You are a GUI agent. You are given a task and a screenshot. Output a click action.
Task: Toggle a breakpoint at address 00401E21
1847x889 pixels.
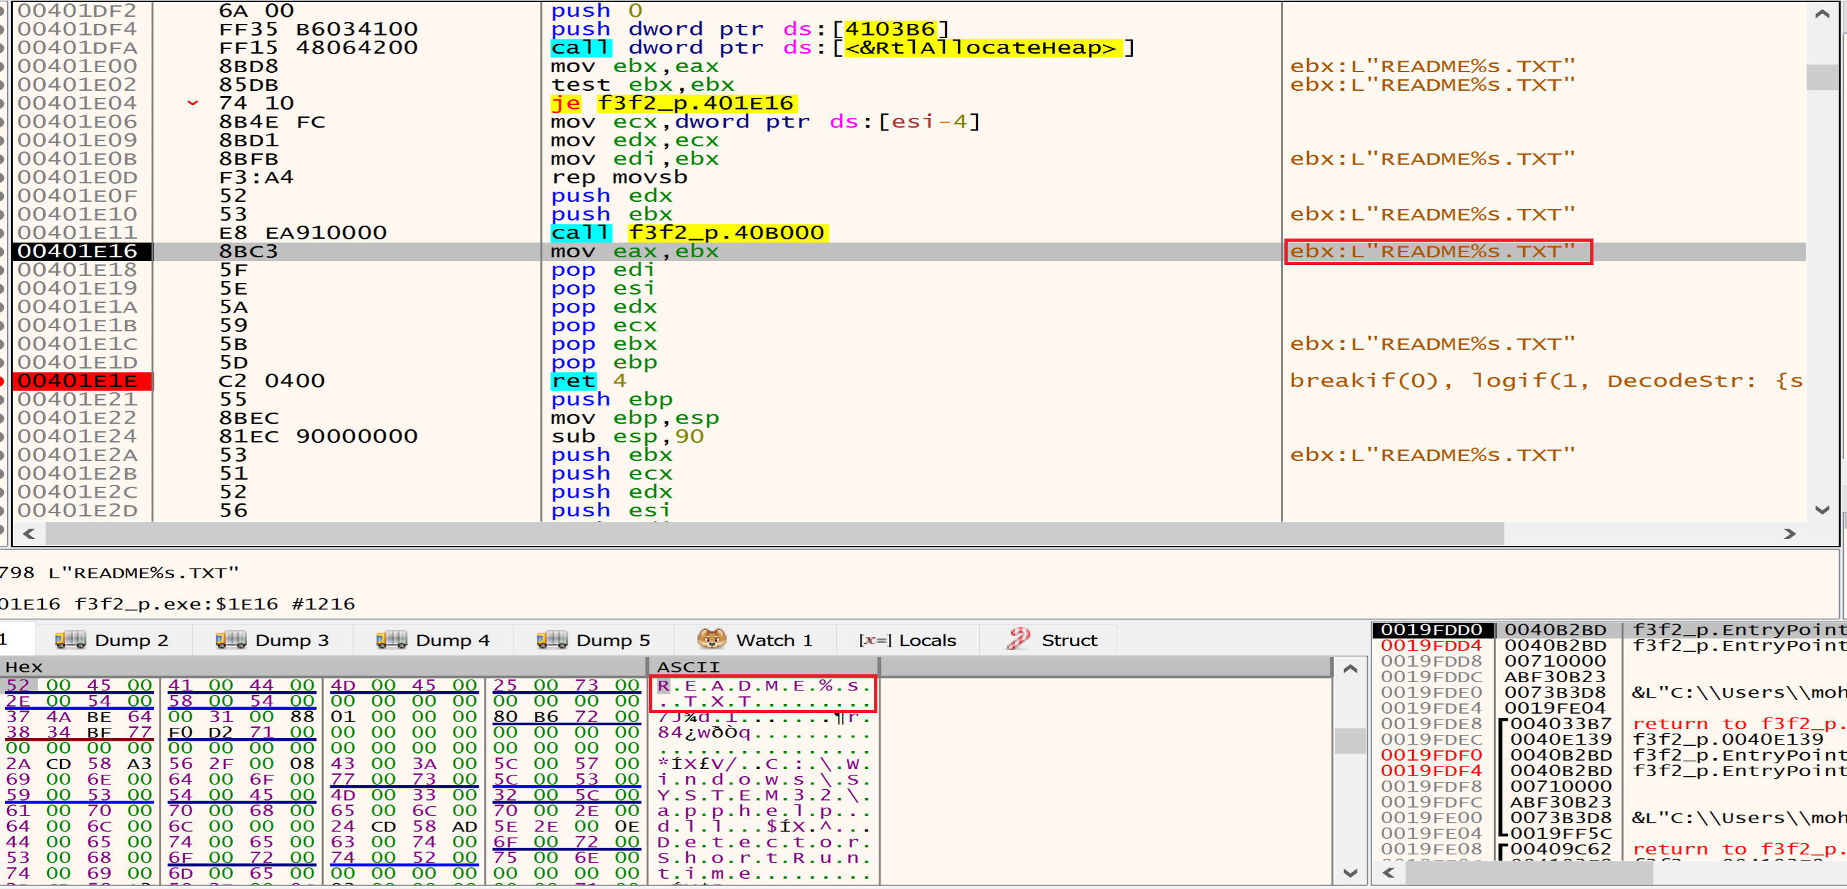pos(3,400)
